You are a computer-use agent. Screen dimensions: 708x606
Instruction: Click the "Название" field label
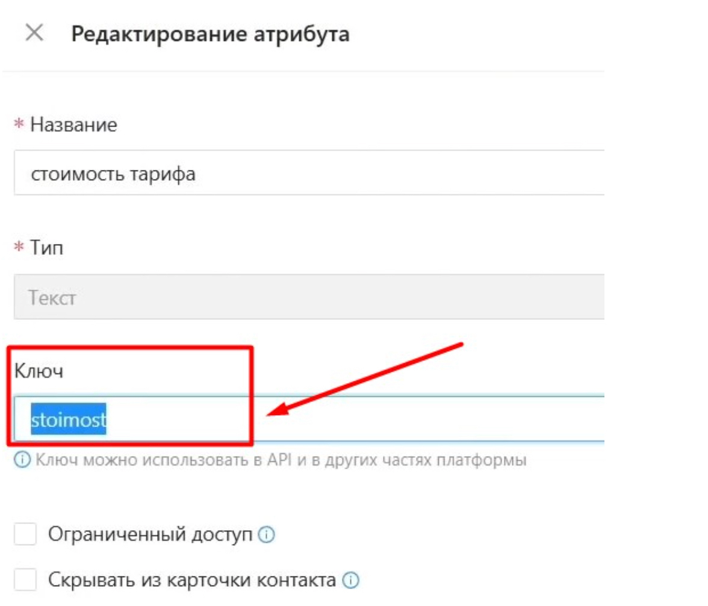[x=73, y=125]
